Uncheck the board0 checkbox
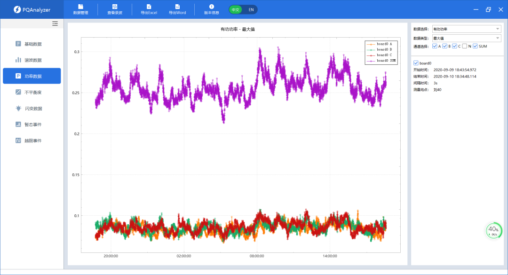The height and width of the screenshot is (275, 508). pyautogui.click(x=416, y=63)
